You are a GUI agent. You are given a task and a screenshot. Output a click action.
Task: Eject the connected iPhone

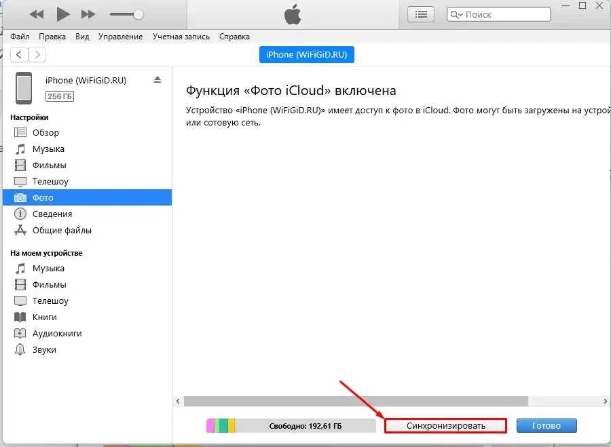pyautogui.click(x=158, y=79)
